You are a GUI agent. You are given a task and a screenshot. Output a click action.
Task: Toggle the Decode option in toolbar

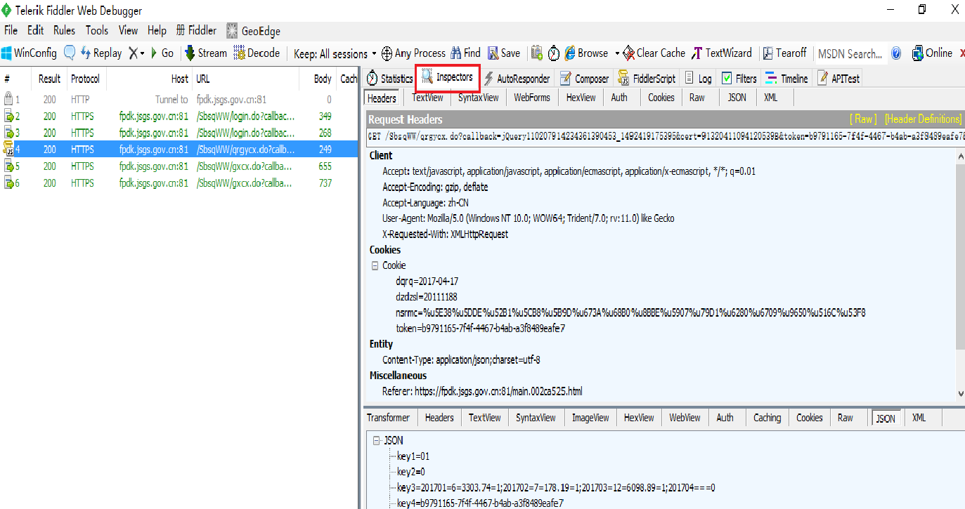257,53
